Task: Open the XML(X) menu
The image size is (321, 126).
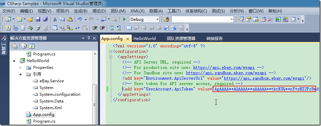Action: [x=138, y=11]
